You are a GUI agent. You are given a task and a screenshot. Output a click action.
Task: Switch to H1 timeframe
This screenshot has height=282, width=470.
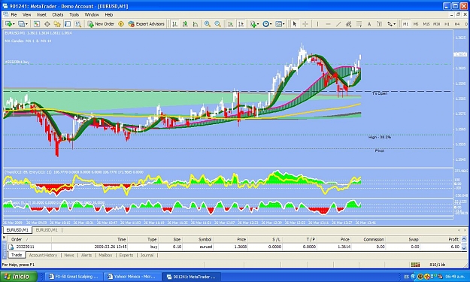(447, 24)
